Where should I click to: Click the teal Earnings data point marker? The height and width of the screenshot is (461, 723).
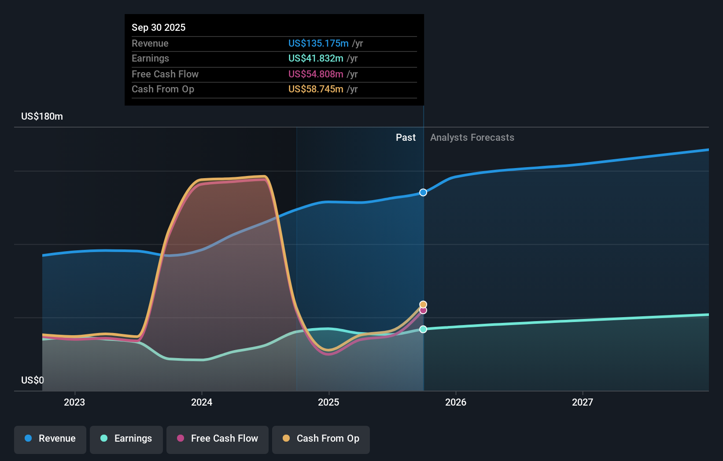(x=423, y=329)
